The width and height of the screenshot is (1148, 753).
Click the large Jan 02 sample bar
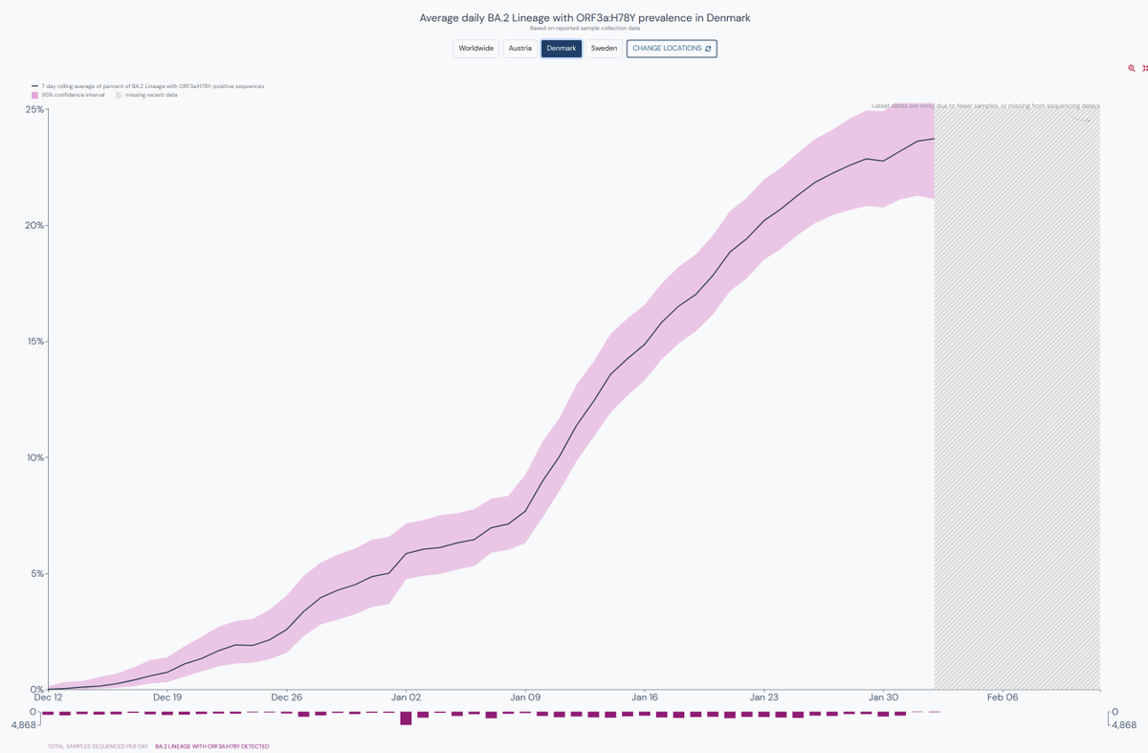click(x=406, y=718)
